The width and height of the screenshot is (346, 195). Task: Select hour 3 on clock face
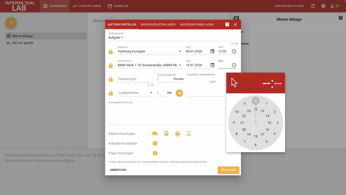[x=277, y=123]
